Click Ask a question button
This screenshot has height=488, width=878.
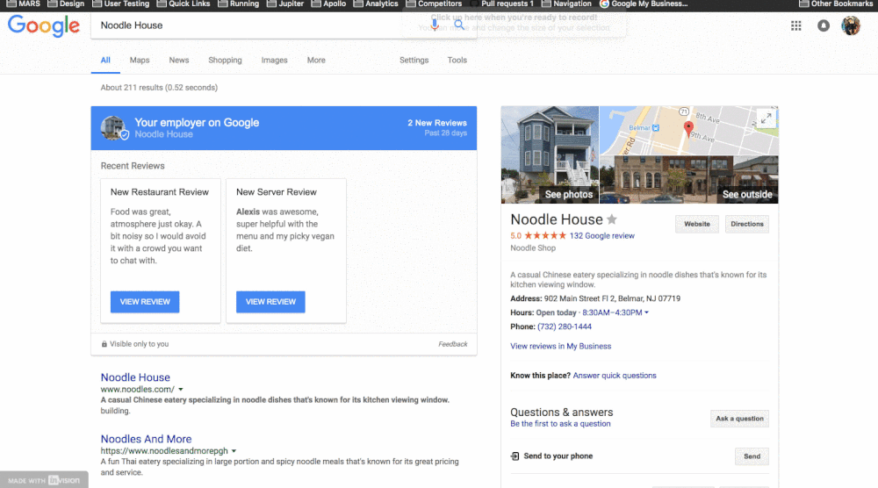pyautogui.click(x=739, y=419)
